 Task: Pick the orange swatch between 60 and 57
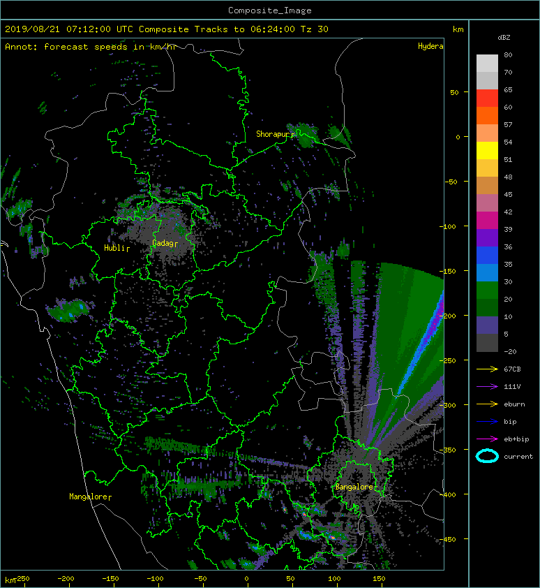(x=487, y=116)
